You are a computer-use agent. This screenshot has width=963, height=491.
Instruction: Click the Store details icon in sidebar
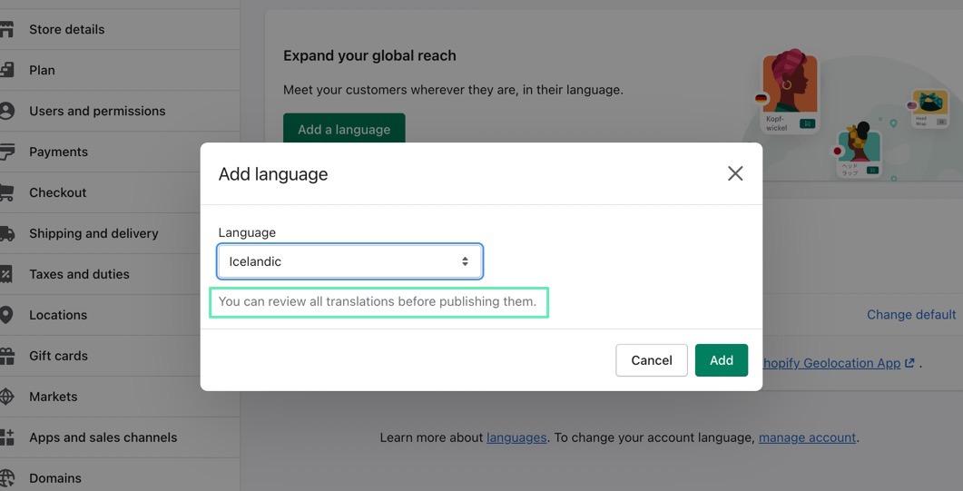[x=6, y=29]
